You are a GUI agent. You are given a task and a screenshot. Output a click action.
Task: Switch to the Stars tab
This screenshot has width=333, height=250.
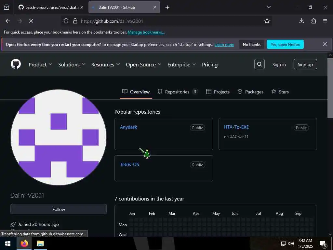click(x=280, y=92)
